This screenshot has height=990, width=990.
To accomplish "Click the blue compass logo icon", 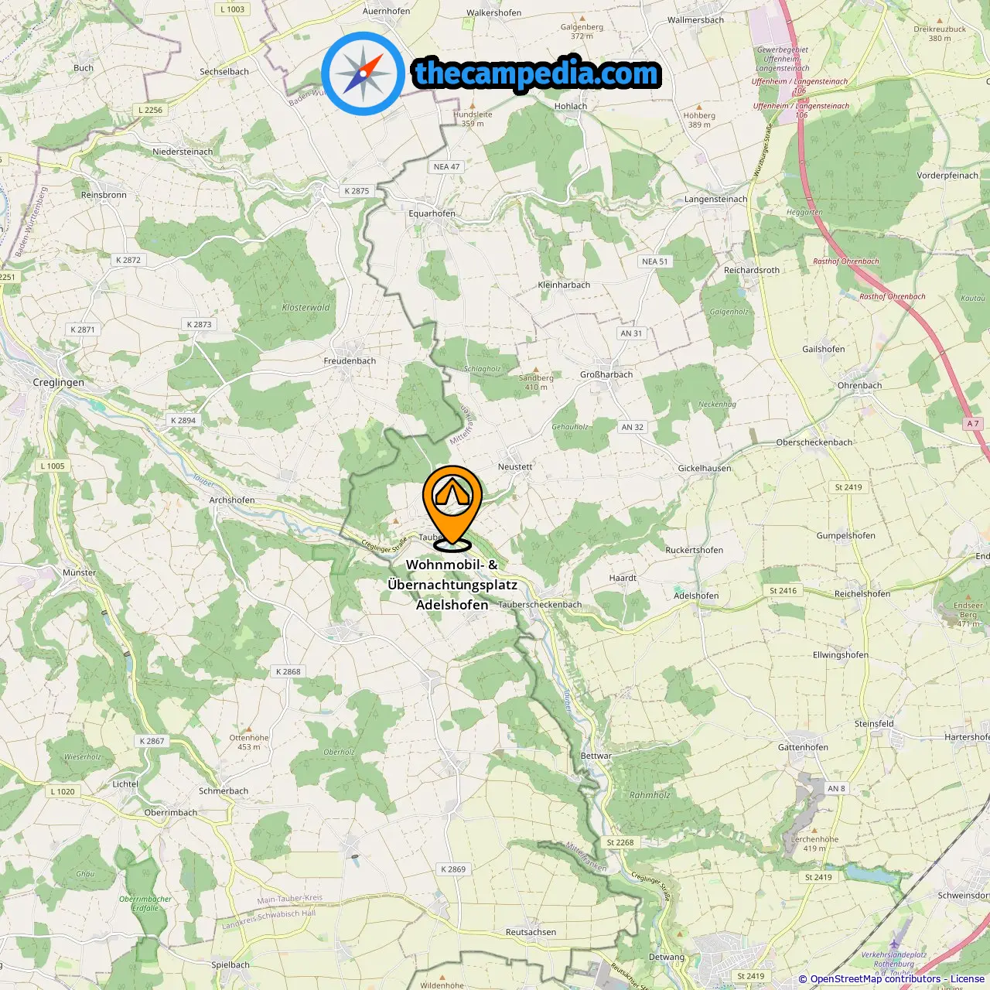I will pos(363,73).
